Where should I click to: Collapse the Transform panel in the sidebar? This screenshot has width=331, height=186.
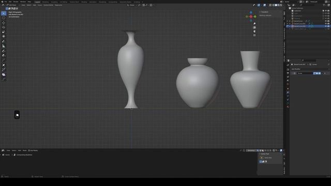260,12
